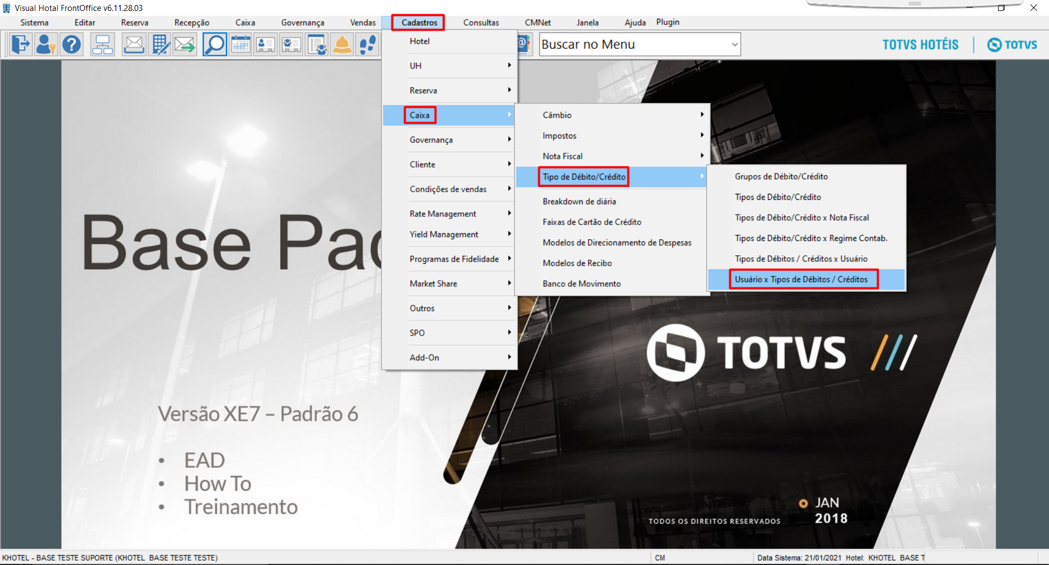Open the Reserva menu in menu bar

coord(135,22)
